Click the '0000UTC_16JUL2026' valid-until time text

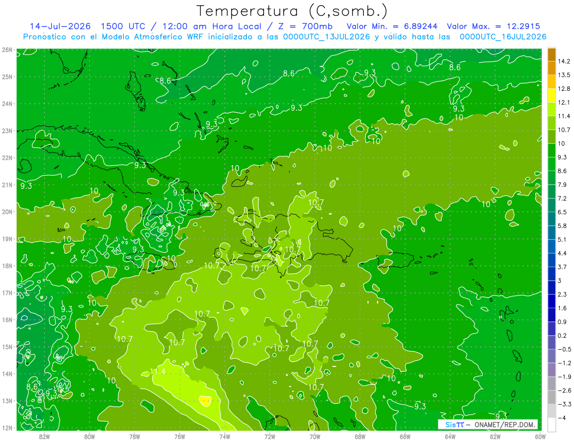(x=503, y=37)
